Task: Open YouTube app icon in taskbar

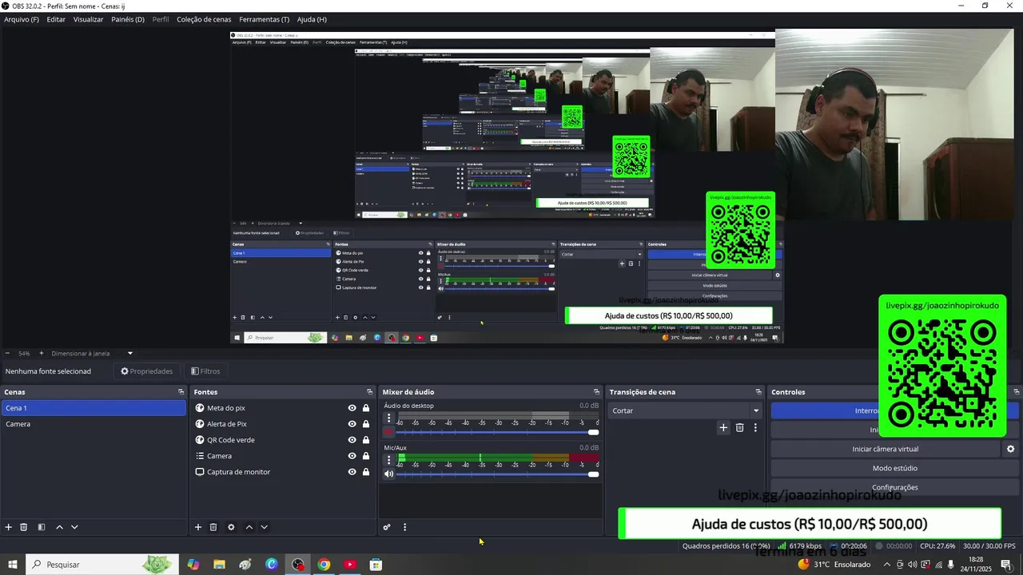Action: [x=349, y=565]
